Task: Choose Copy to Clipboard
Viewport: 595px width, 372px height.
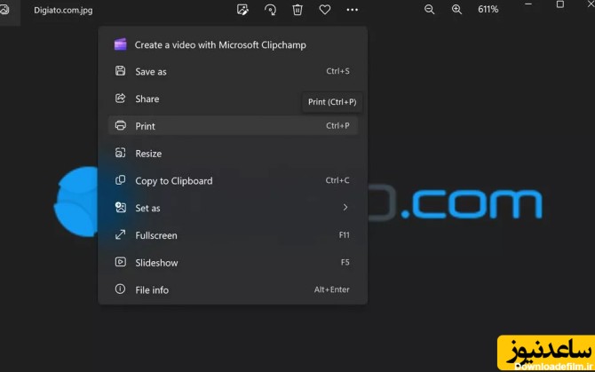Action: click(233, 180)
